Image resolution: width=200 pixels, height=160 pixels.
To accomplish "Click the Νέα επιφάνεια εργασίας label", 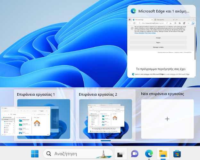I will pyautogui.click(x=162, y=94).
